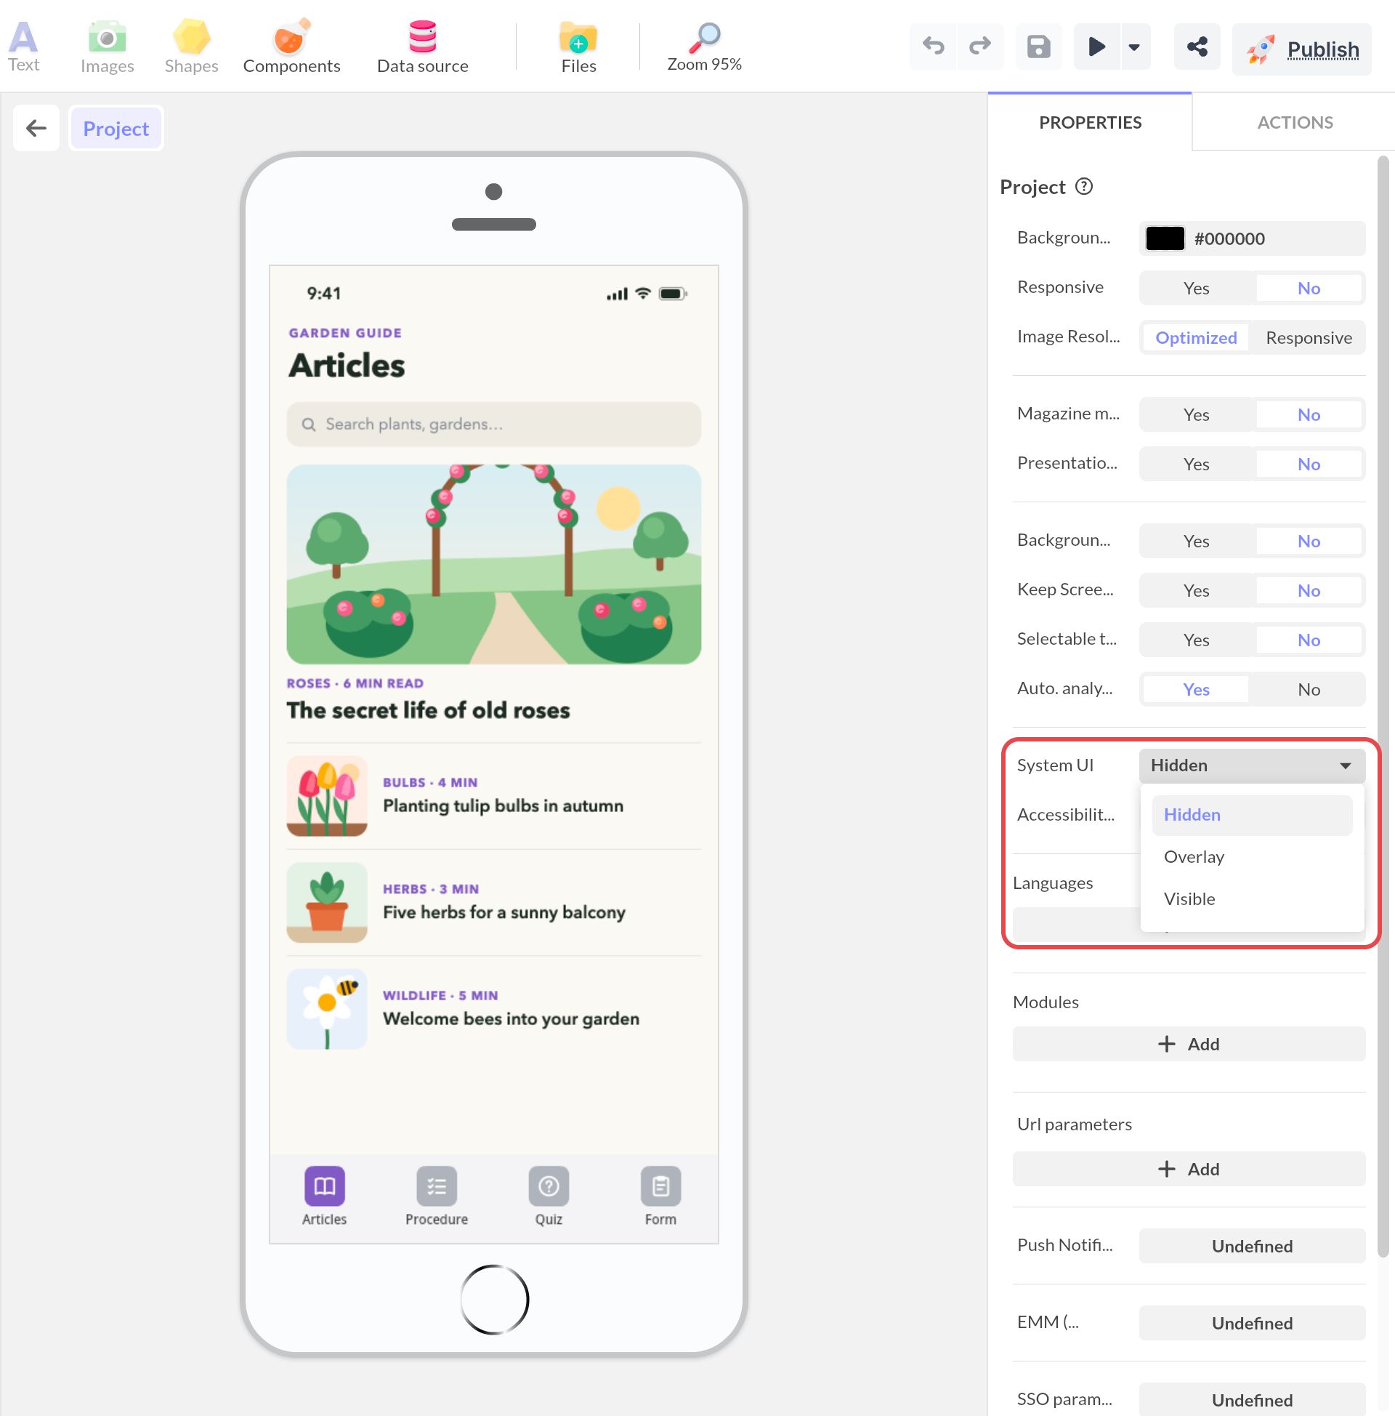The width and height of the screenshot is (1395, 1416).
Task: Select the Project breadcrumb
Action: point(116,128)
